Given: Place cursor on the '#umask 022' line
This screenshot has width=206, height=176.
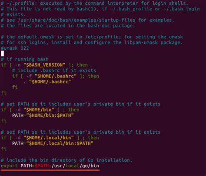Looking at the screenshot, I should [x=15, y=48].
